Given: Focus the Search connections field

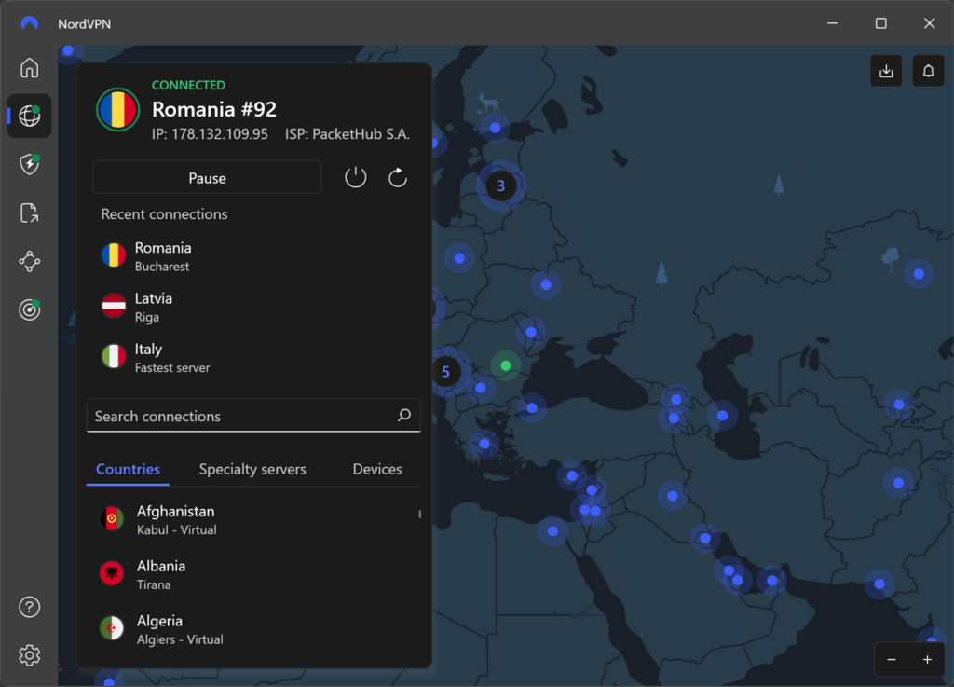Looking at the screenshot, I should pyautogui.click(x=253, y=416).
